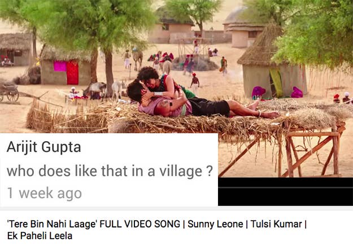Image resolution: width=353 pixels, height=245 pixels.
Task: Click 'Ek Paheli Leela' in the title line
Action: pos(40,236)
